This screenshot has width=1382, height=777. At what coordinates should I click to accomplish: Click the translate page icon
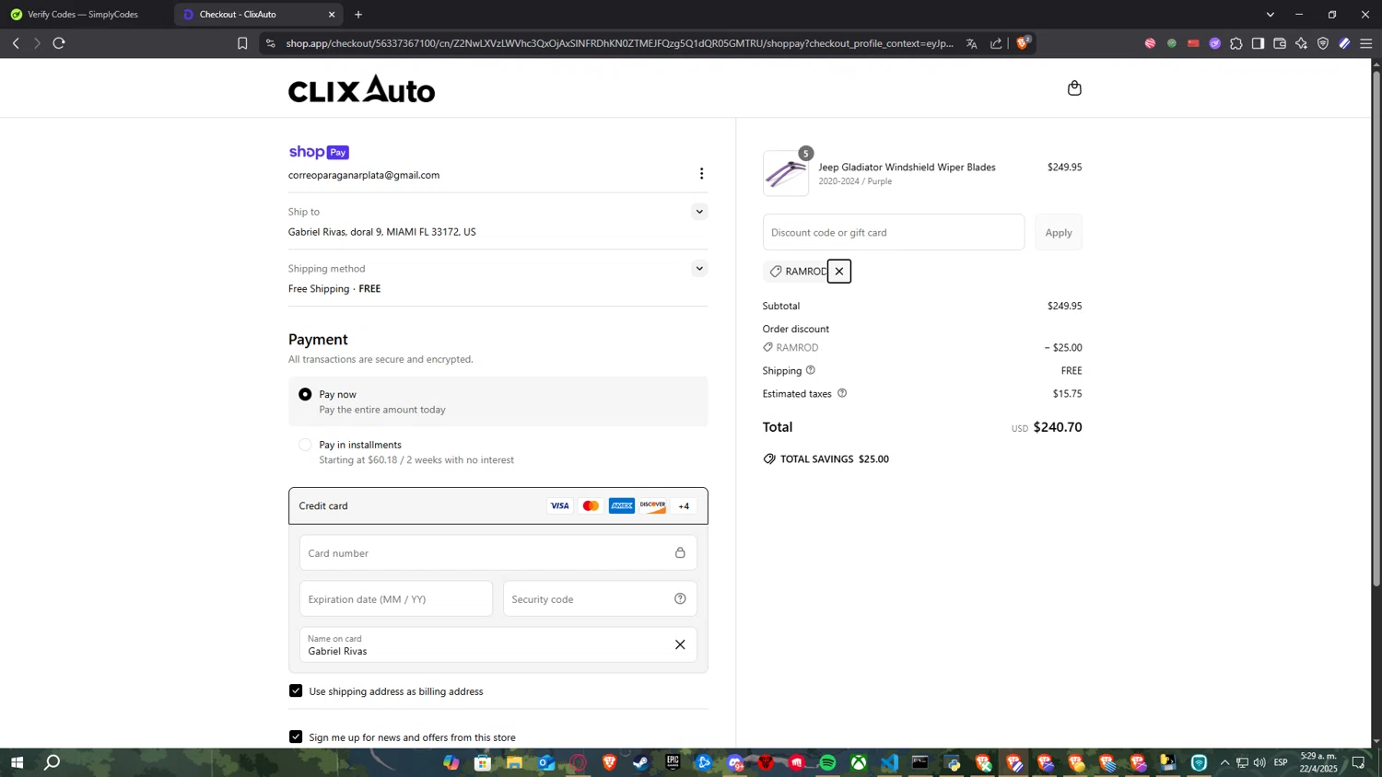[971, 43]
